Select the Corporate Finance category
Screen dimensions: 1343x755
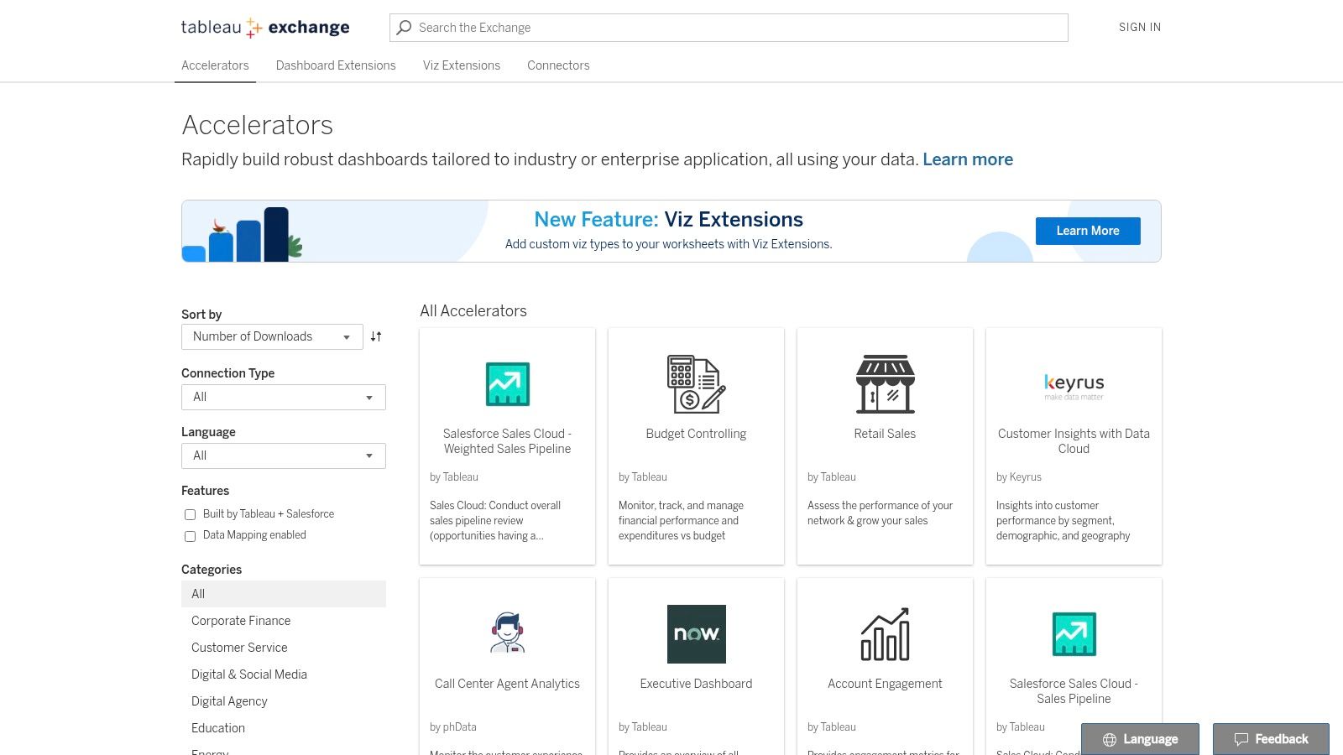pos(241,621)
